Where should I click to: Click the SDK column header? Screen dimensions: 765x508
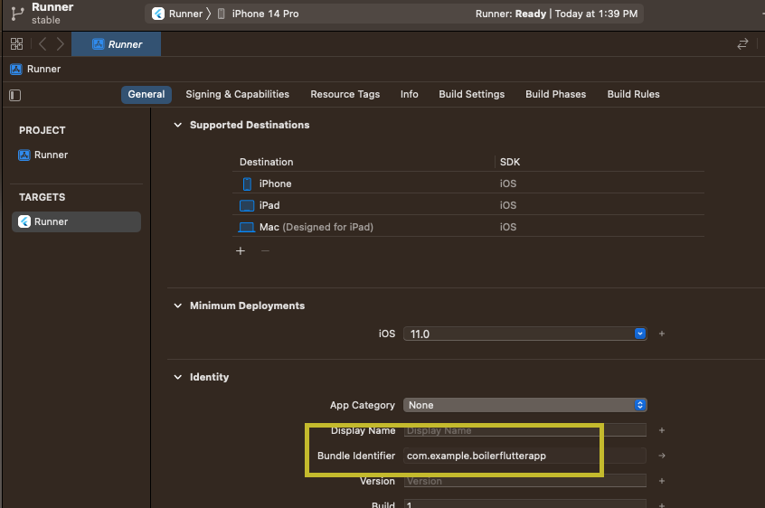(510, 162)
